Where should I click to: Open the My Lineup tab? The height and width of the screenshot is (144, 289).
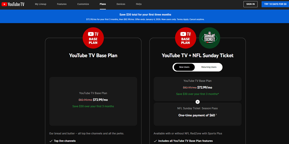coord(41,4)
